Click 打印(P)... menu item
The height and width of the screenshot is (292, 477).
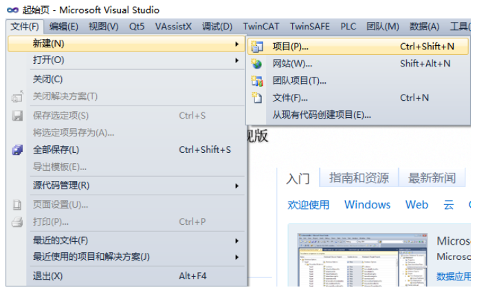126,222
